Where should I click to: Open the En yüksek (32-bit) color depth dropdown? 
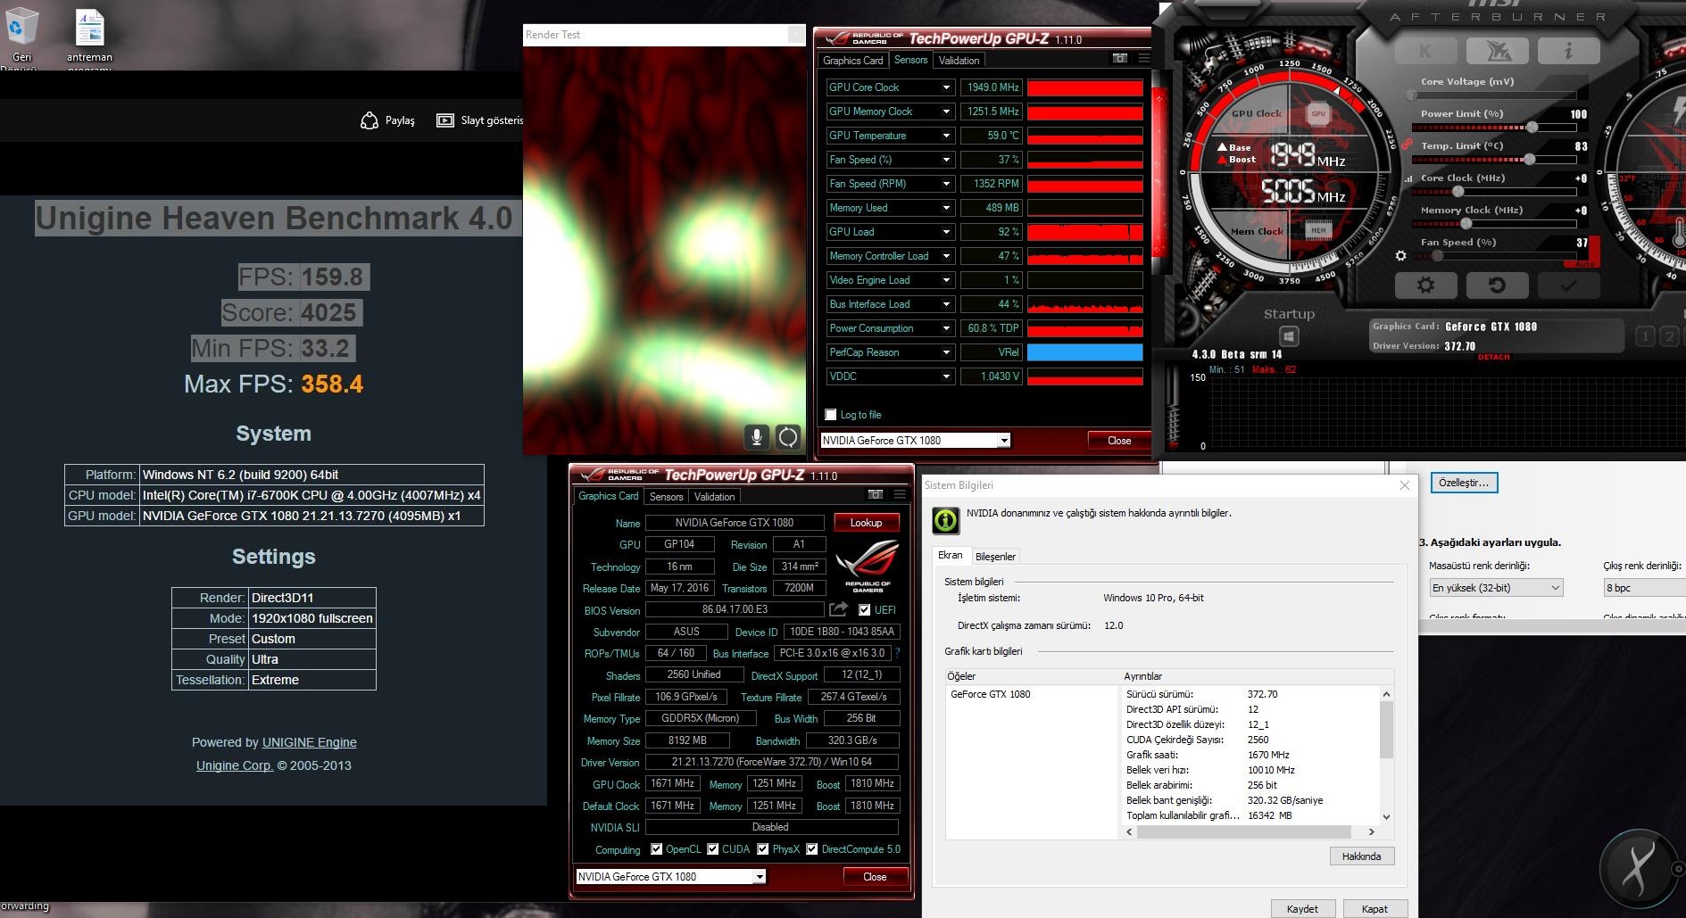coord(1495,588)
